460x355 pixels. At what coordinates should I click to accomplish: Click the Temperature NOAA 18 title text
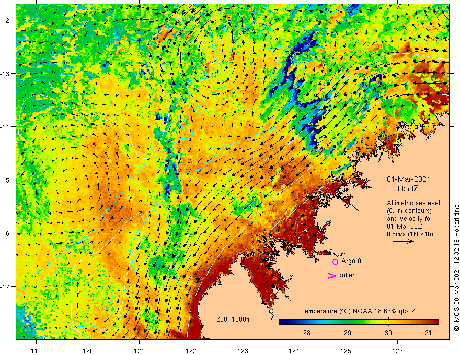coord(358,311)
